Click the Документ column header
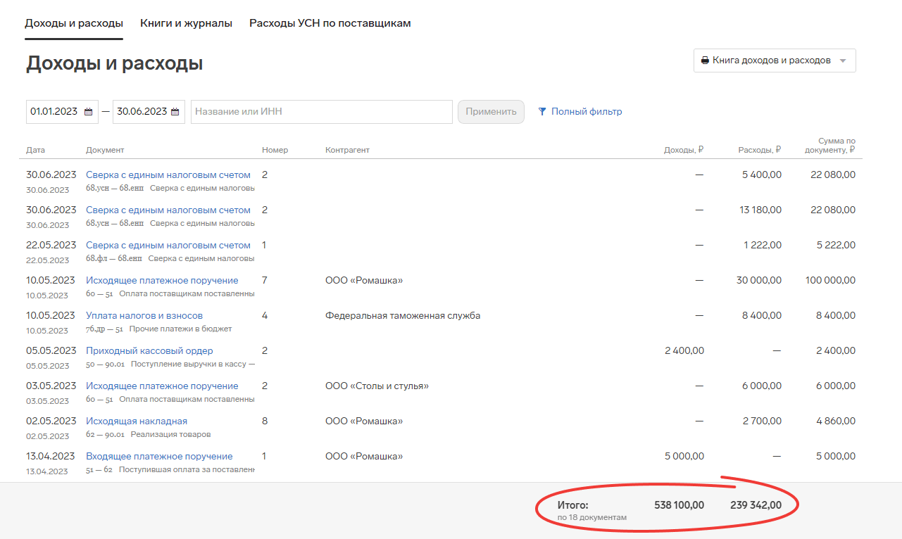902x539 pixels. pyautogui.click(x=105, y=150)
